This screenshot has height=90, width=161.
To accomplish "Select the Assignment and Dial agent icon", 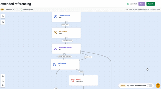I will pyautogui.click(x=56, y=48).
